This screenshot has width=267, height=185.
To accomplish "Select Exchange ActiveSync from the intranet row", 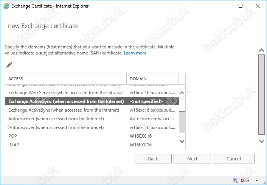I will (x=92, y=110).
